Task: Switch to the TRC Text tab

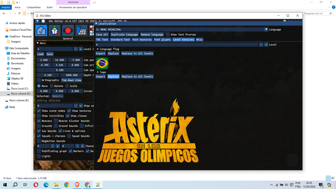Action: [x=102, y=40]
